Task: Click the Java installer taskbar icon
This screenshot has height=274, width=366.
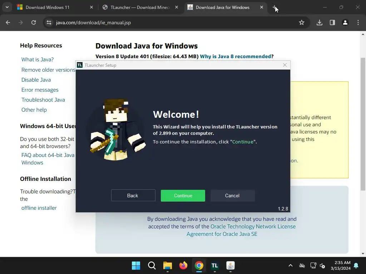Action: [231, 265]
